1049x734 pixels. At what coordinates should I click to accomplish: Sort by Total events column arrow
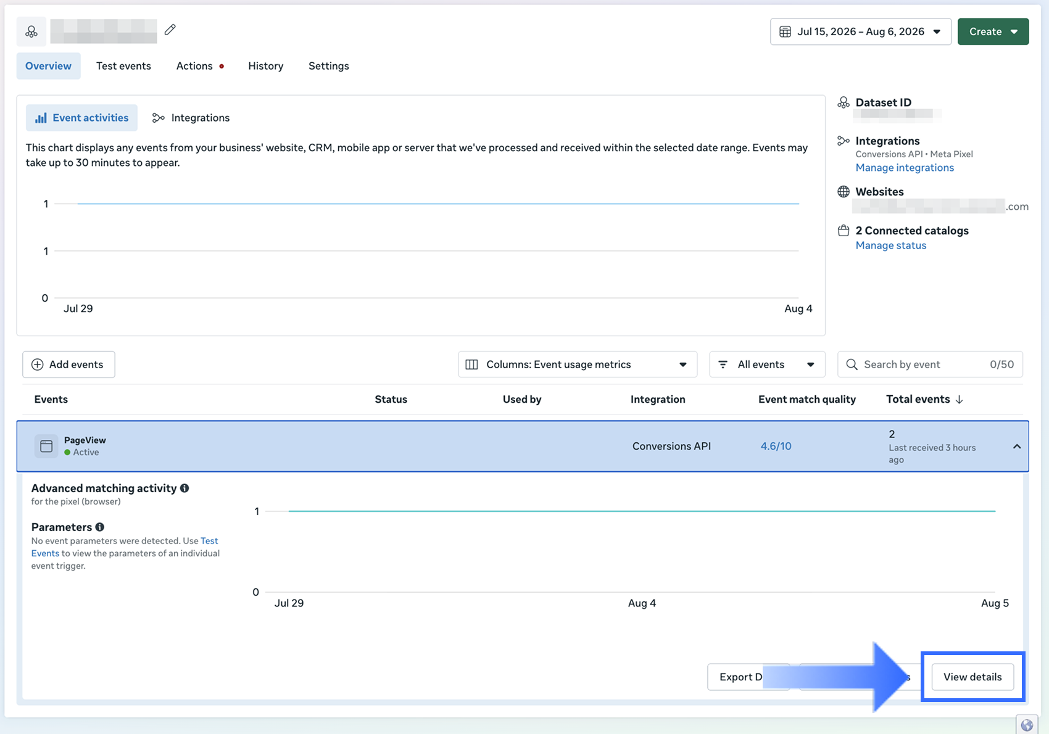click(x=959, y=400)
